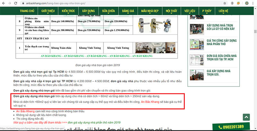Go to Trang Chủ home menu
257x131 pixels.
27,11
